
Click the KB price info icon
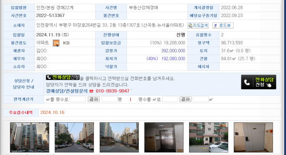pos(66,43)
